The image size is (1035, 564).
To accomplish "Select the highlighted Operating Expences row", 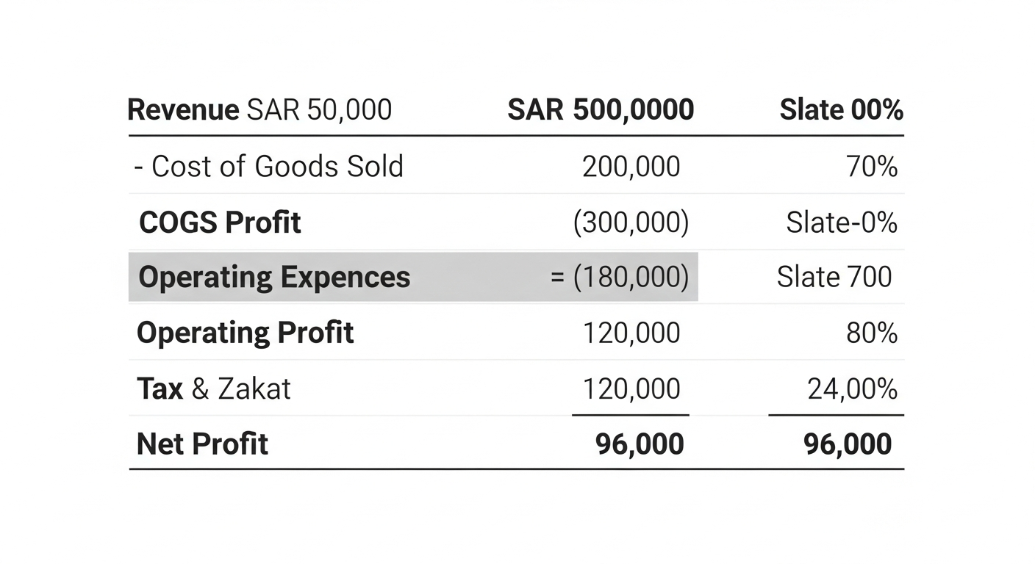I will (x=413, y=277).
